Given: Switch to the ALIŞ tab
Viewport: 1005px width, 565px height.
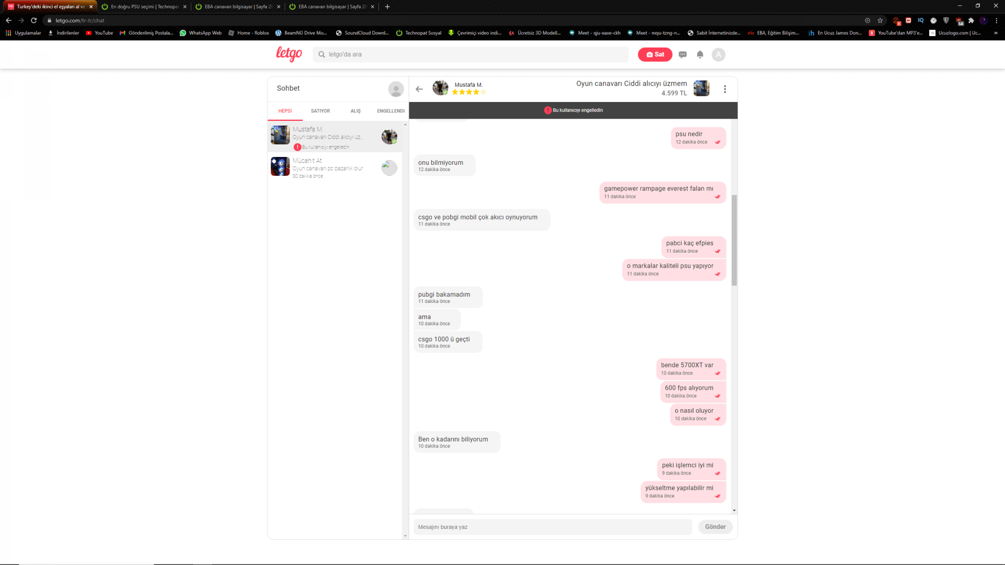Looking at the screenshot, I should pos(355,111).
